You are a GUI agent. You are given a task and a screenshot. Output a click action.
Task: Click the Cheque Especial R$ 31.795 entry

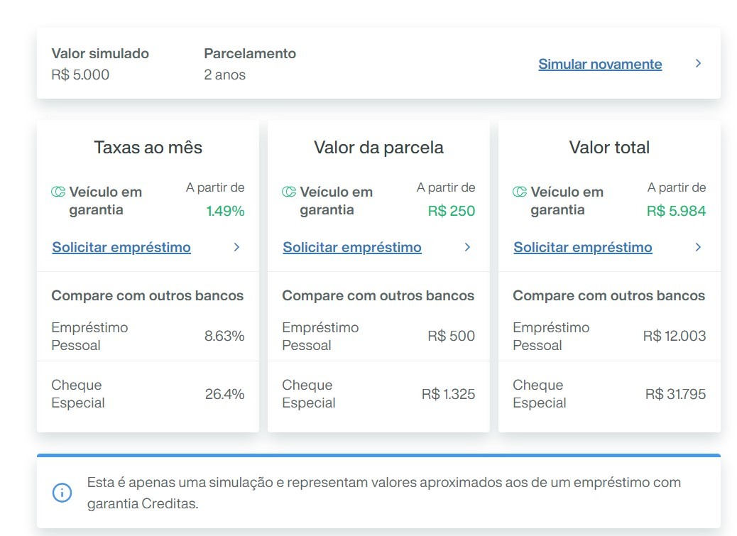click(608, 393)
